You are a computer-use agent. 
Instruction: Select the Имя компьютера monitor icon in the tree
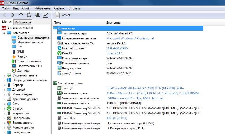pyautogui.click(x=14, y=42)
